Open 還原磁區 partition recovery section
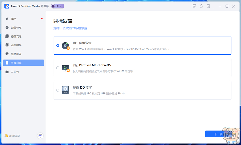The width and height of the screenshot is (241, 145). tap(16, 54)
